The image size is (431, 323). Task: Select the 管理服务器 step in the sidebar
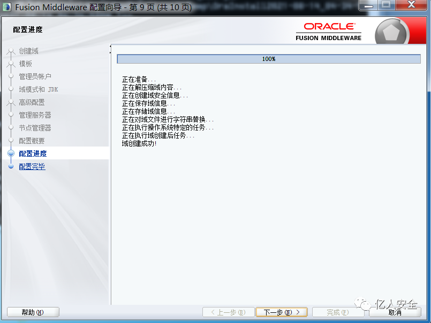[35, 115]
